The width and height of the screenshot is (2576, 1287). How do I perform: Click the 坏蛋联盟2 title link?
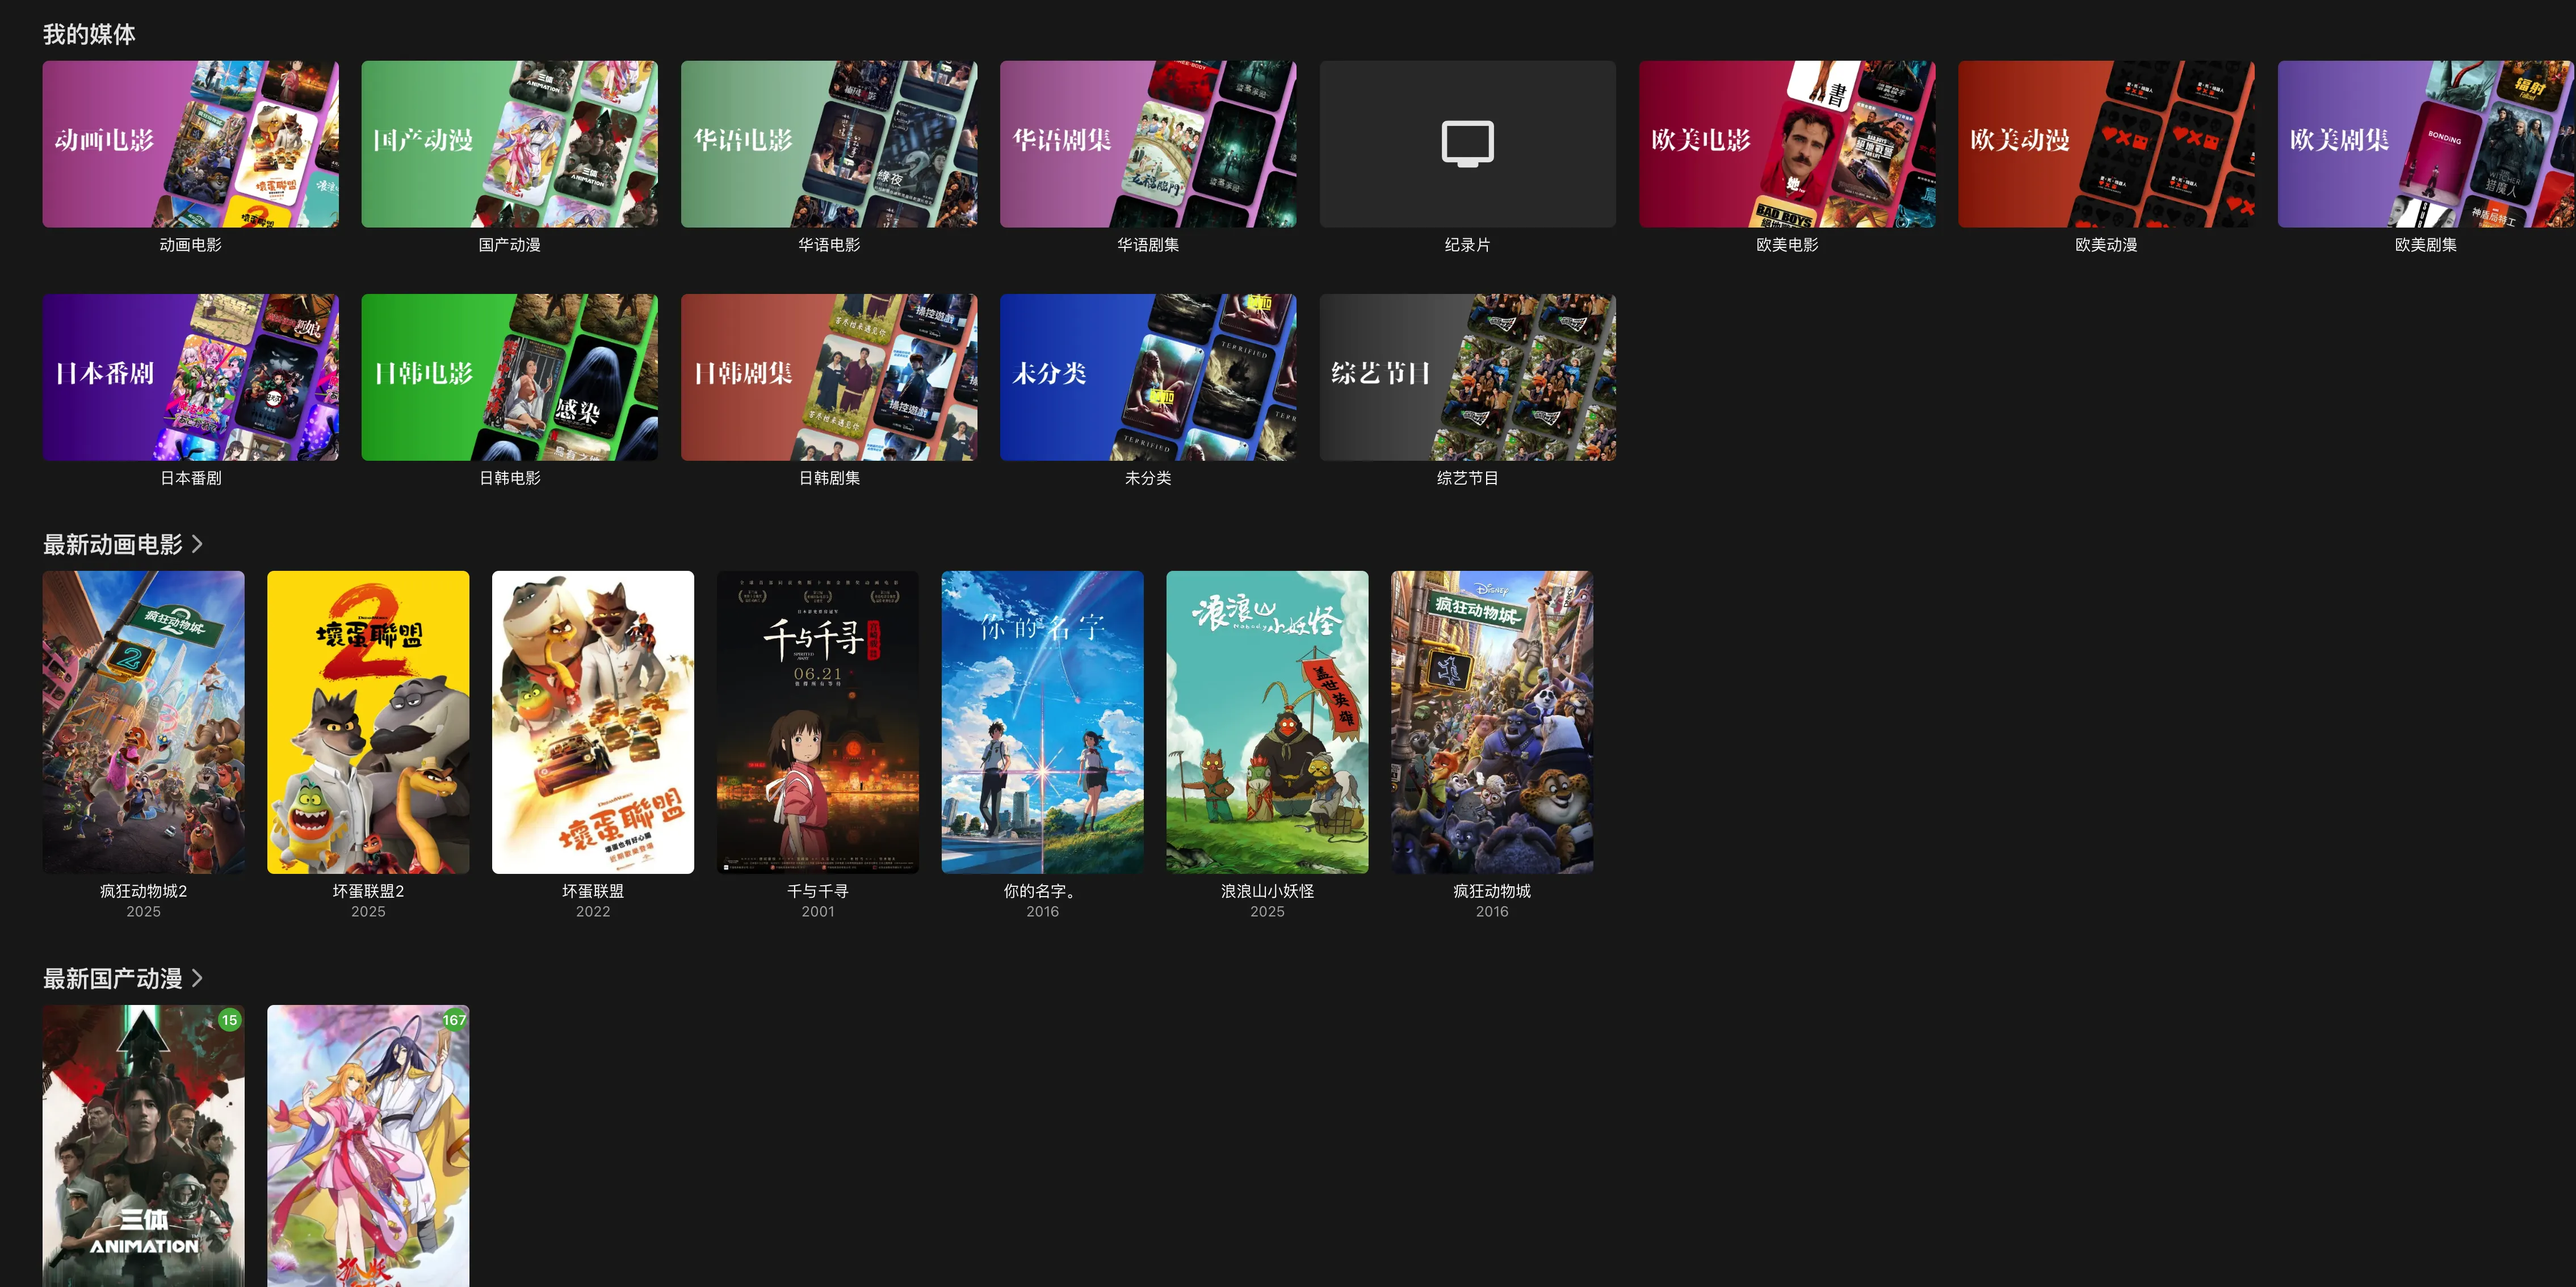pos(368,891)
